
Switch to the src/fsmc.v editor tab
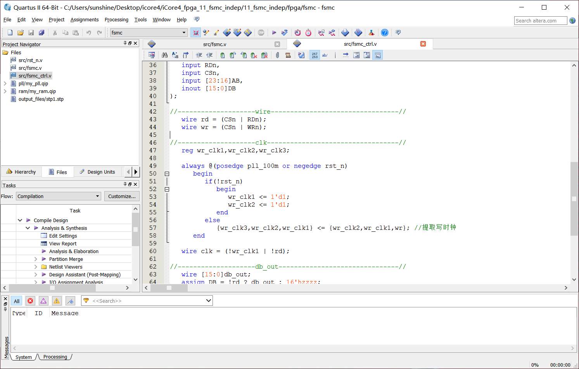214,44
